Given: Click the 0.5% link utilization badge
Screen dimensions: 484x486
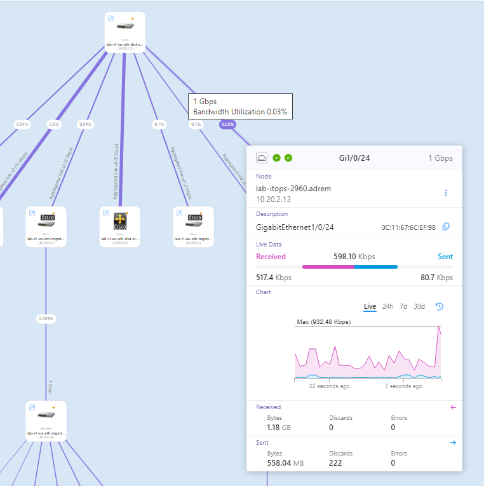Looking at the screenshot, I should click(x=54, y=125).
